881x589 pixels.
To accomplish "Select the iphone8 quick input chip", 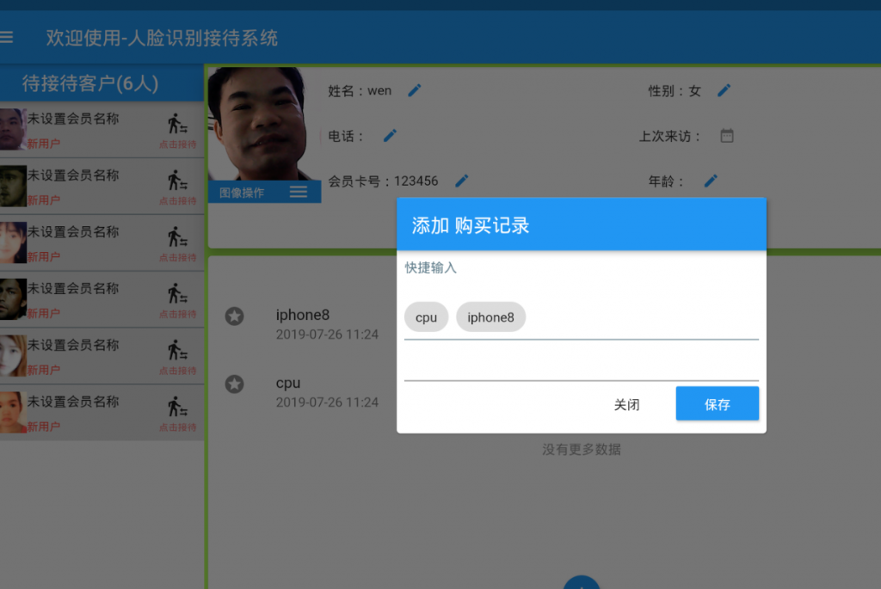I will 490,317.
